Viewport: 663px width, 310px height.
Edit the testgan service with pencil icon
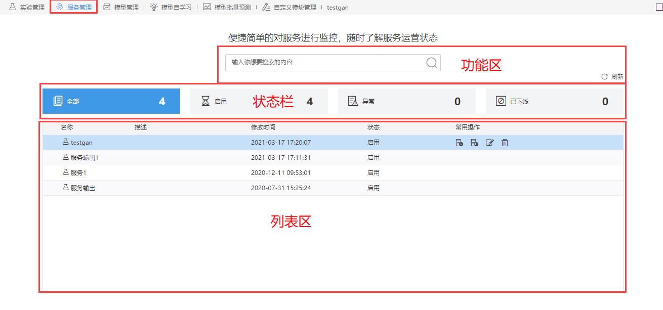[x=489, y=143]
